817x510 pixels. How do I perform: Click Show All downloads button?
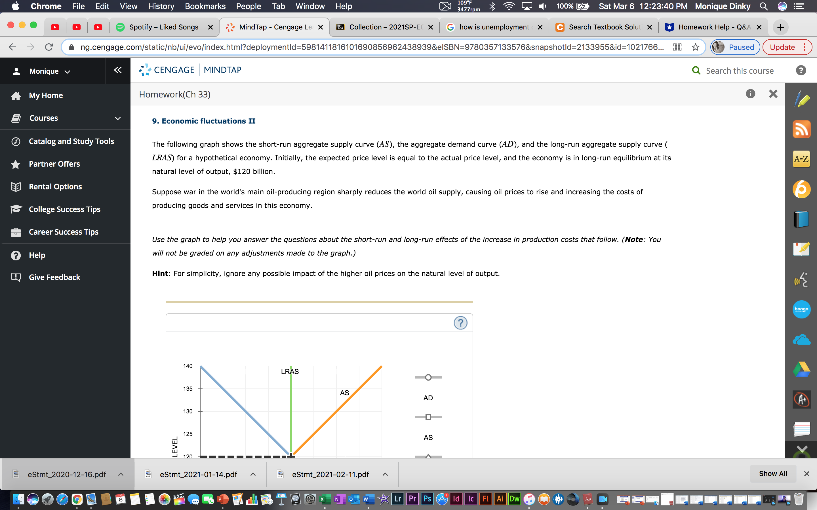tap(773, 473)
